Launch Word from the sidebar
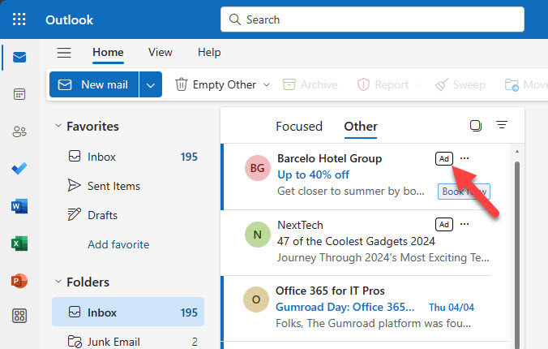The width and height of the screenshot is (548, 349). (x=19, y=206)
